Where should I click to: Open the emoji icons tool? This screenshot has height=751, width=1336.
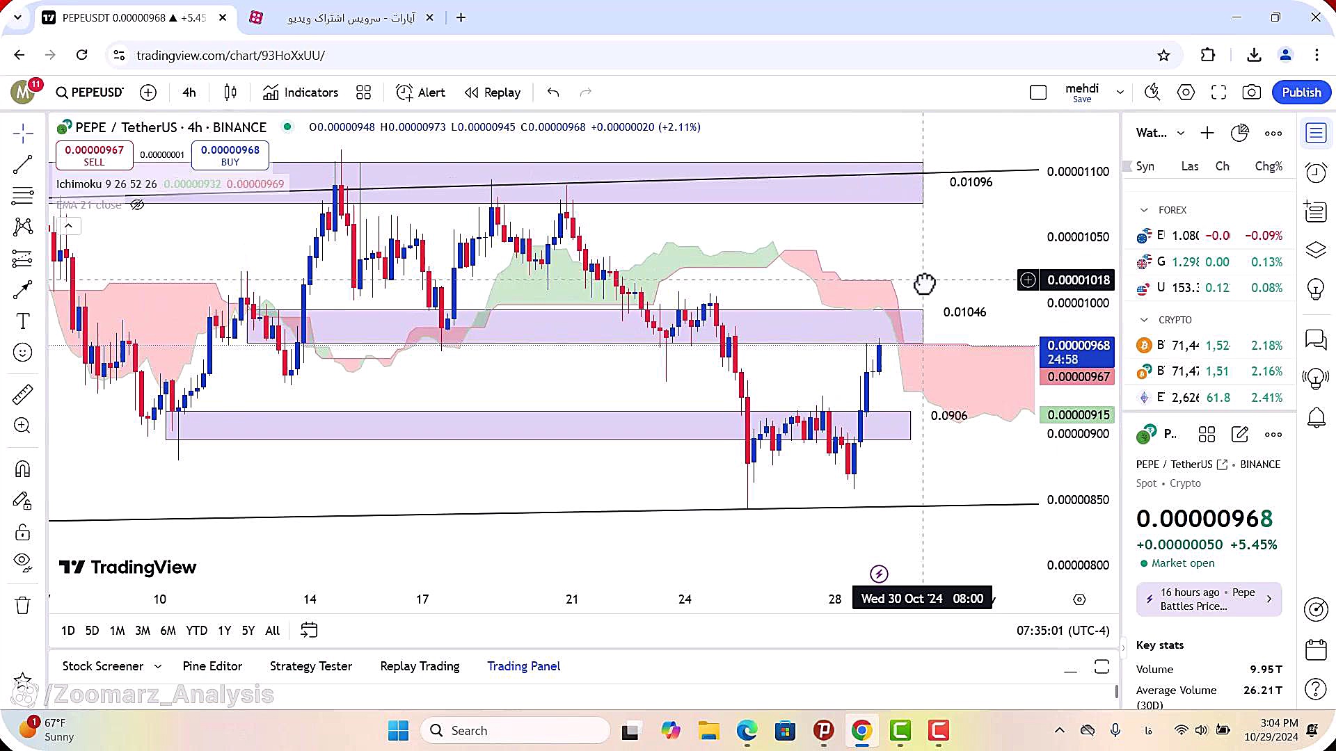point(23,353)
